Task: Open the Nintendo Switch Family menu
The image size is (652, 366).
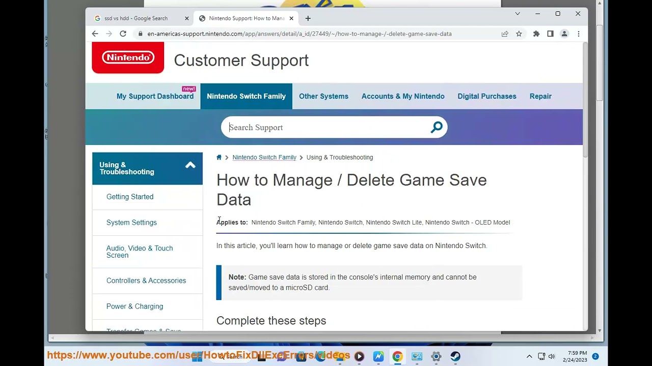Action: 246,96
